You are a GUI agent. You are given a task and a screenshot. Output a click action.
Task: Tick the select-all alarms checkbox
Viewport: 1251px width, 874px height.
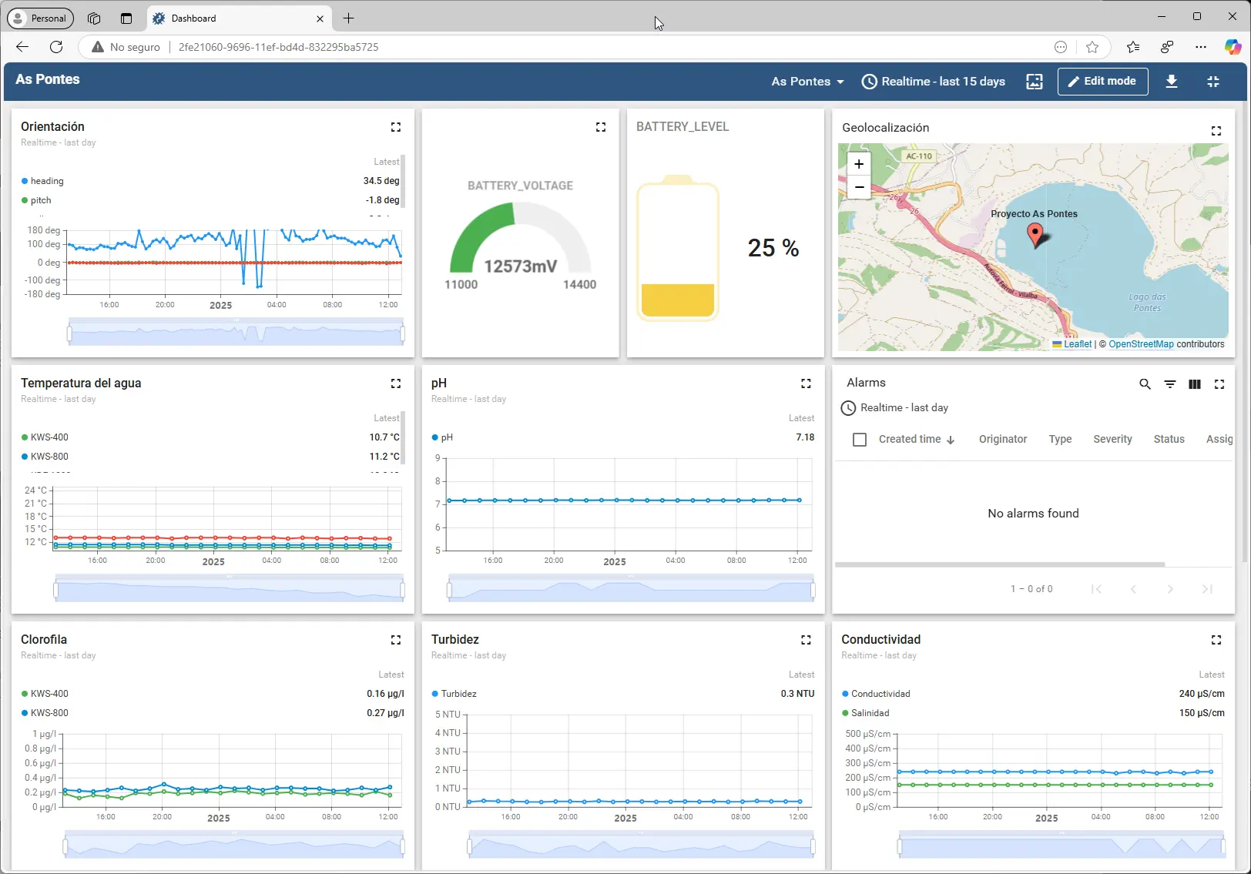(860, 440)
